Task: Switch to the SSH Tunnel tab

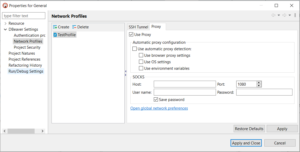Action: point(138,27)
